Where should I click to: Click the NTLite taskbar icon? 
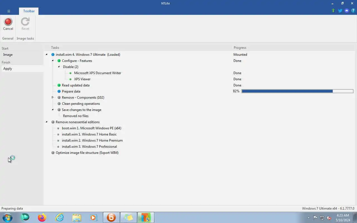(146, 217)
